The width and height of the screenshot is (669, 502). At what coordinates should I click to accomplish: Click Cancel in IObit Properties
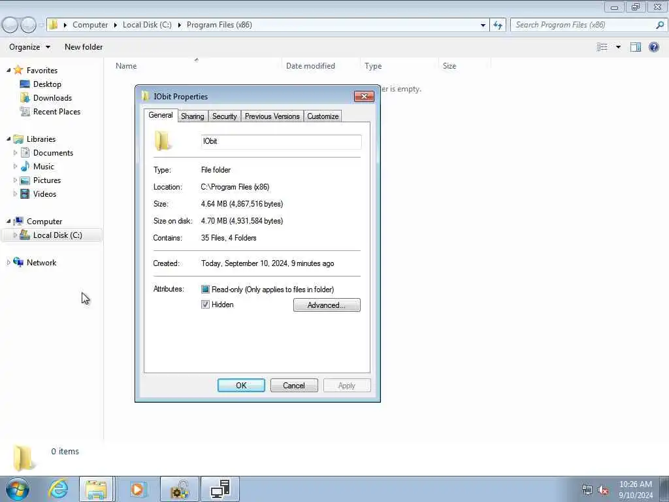click(x=294, y=386)
